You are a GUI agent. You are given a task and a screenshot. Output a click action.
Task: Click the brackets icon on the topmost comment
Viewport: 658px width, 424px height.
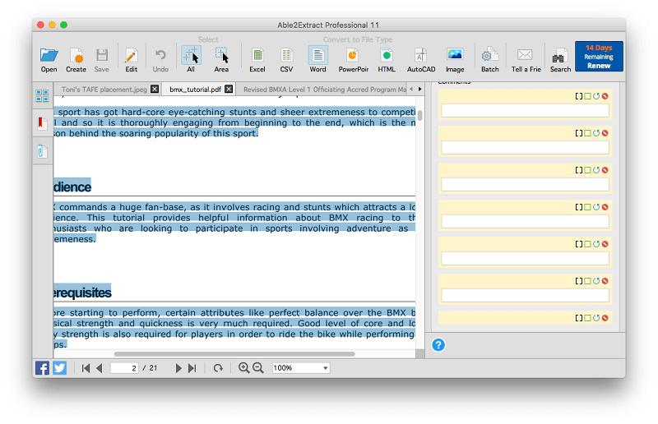pos(579,96)
